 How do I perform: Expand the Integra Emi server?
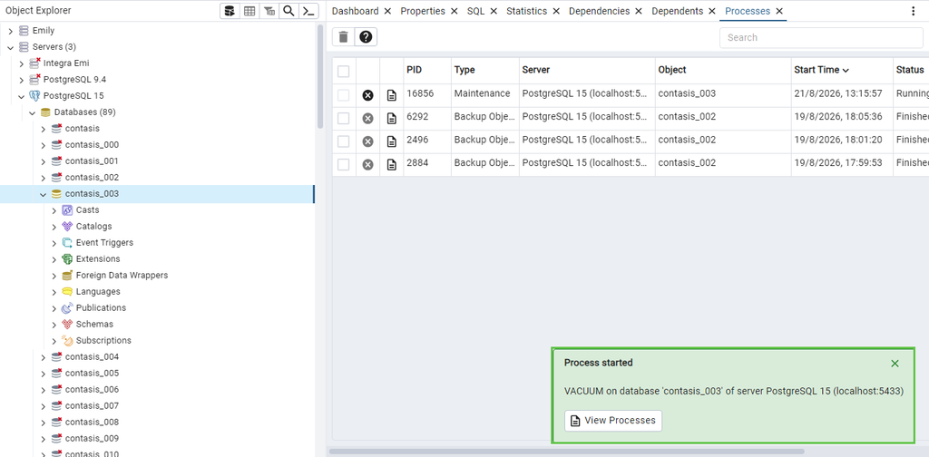click(22, 63)
